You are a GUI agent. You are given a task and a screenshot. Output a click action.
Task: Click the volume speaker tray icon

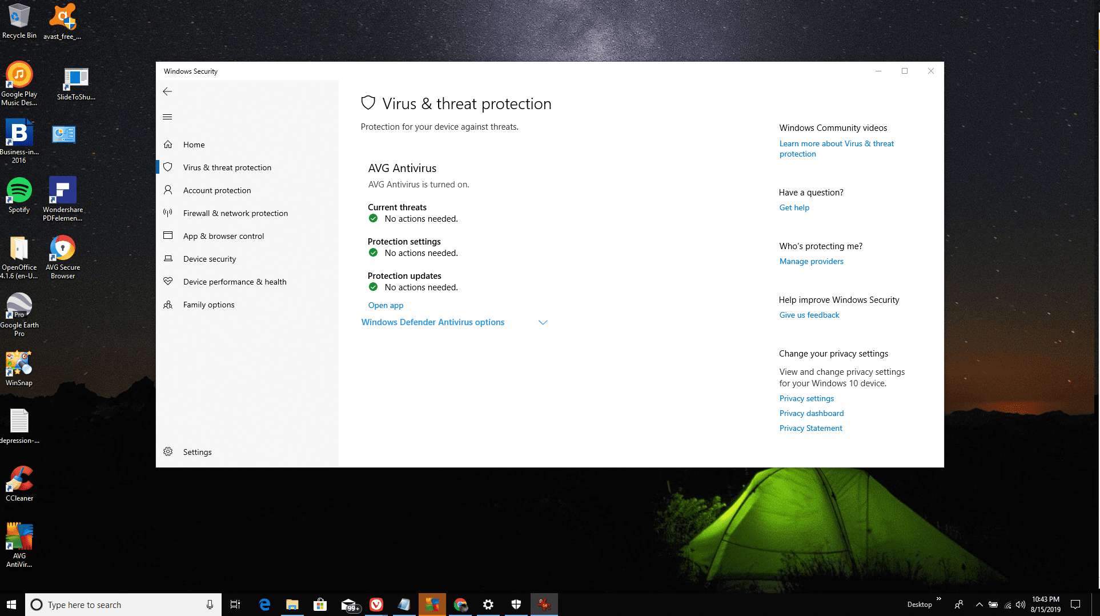click(1021, 605)
